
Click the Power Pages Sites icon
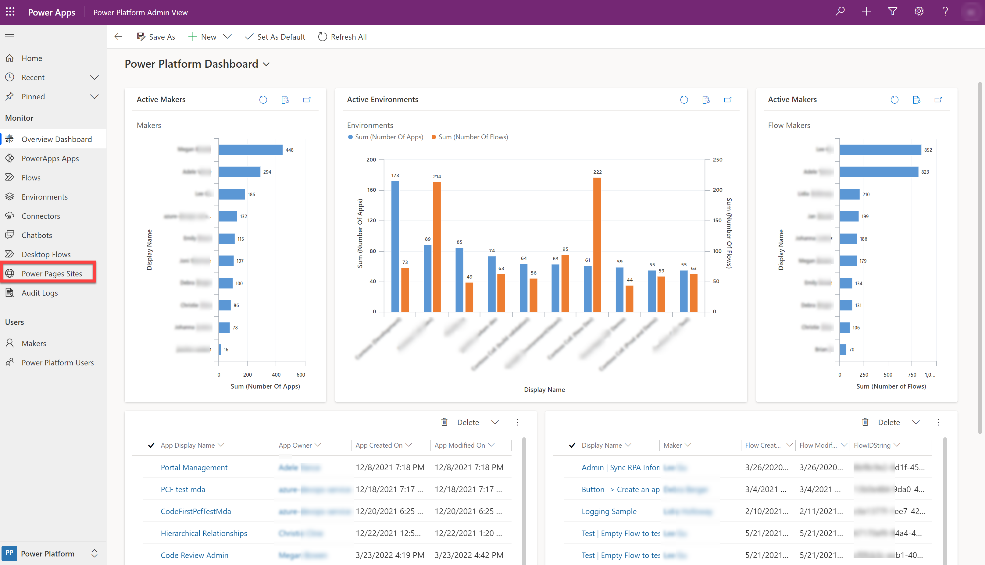[10, 273]
